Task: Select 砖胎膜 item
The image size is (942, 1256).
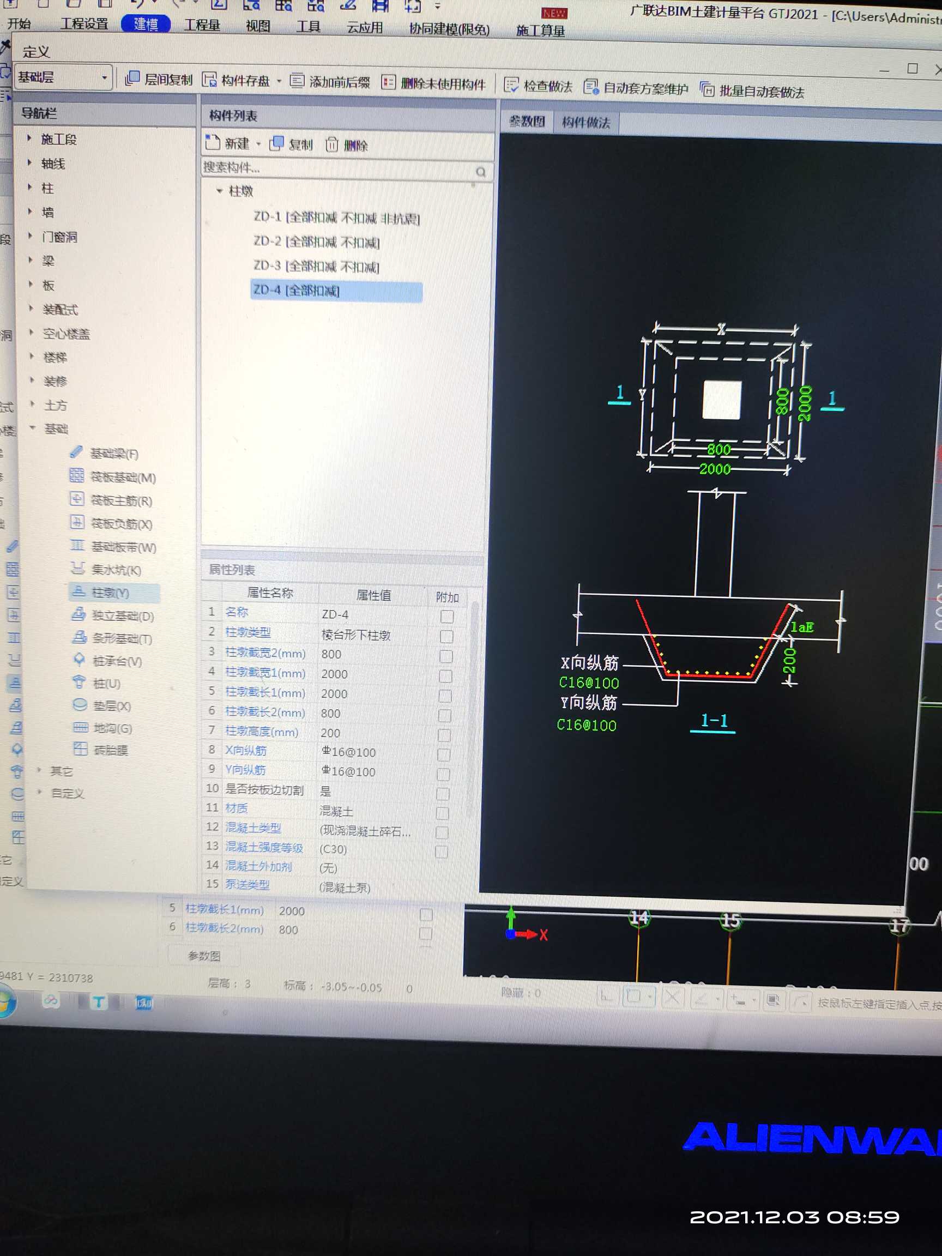Action: pos(101,750)
